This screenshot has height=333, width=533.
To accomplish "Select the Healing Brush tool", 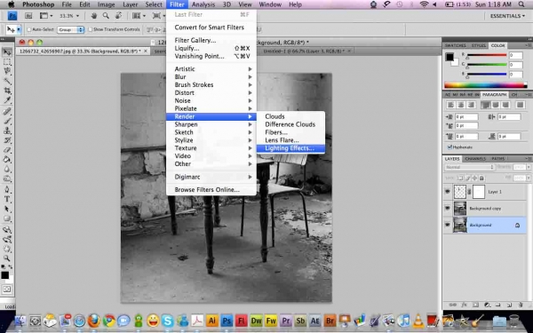I will point(7,111).
